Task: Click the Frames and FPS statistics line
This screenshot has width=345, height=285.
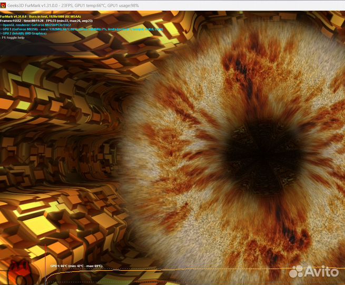Action: [46, 21]
